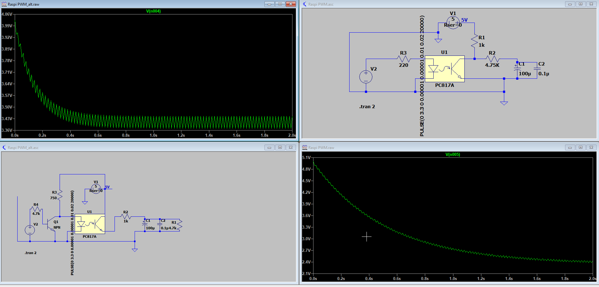This screenshot has height=287, width=599.
Task: Click the 750 ohm resistor R3
Action: [60, 195]
